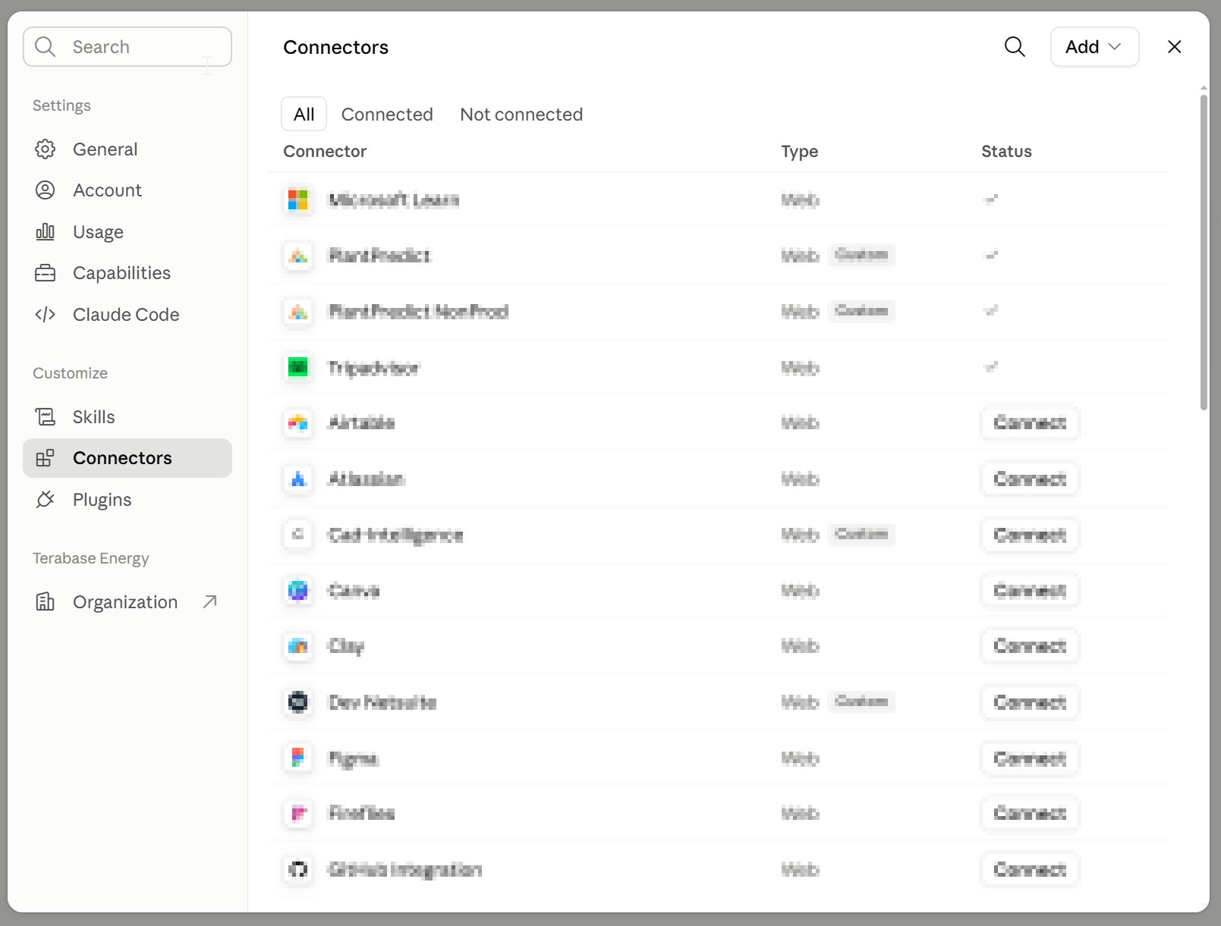
Task: Click the GitHub Integration logo icon
Action: (298, 870)
